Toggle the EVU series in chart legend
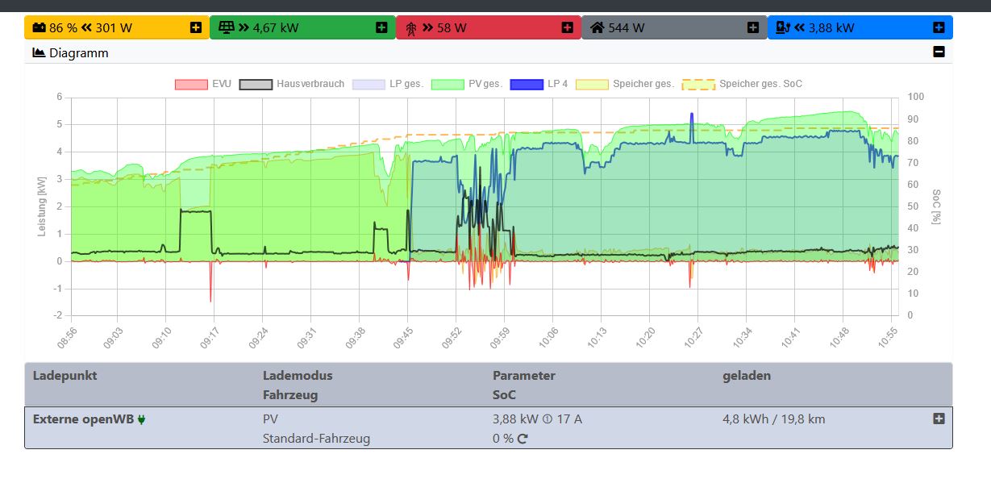The width and height of the screenshot is (991, 479). (202, 84)
